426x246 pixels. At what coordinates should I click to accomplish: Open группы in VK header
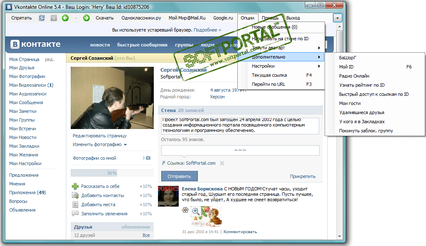click(184, 45)
